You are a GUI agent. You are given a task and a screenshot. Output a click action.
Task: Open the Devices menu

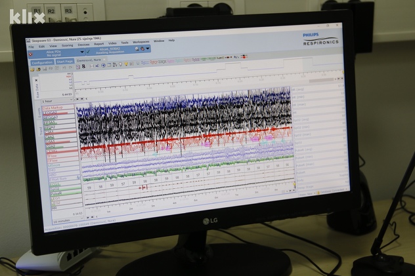pyautogui.click(x=83, y=45)
